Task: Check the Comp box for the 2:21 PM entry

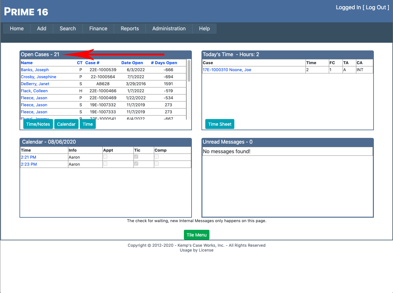Action: click(x=157, y=157)
